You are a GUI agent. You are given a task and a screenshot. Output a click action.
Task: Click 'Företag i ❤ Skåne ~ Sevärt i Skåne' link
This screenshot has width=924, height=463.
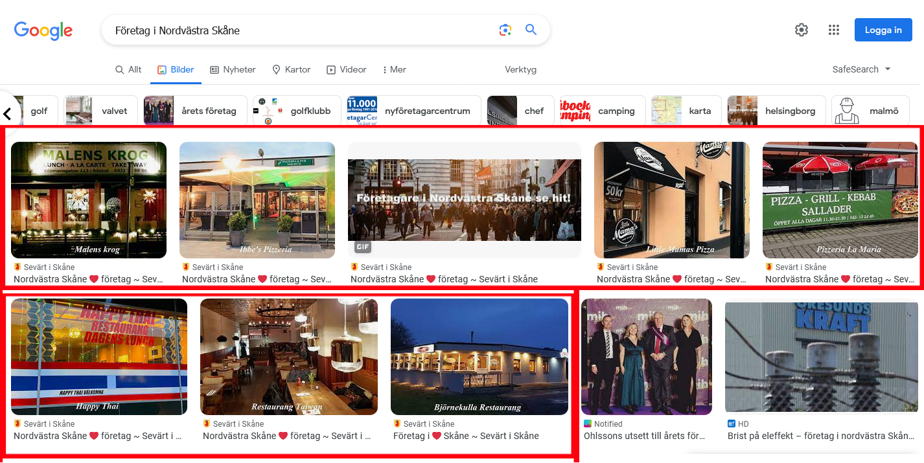pyautogui.click(x=466, y=436)
